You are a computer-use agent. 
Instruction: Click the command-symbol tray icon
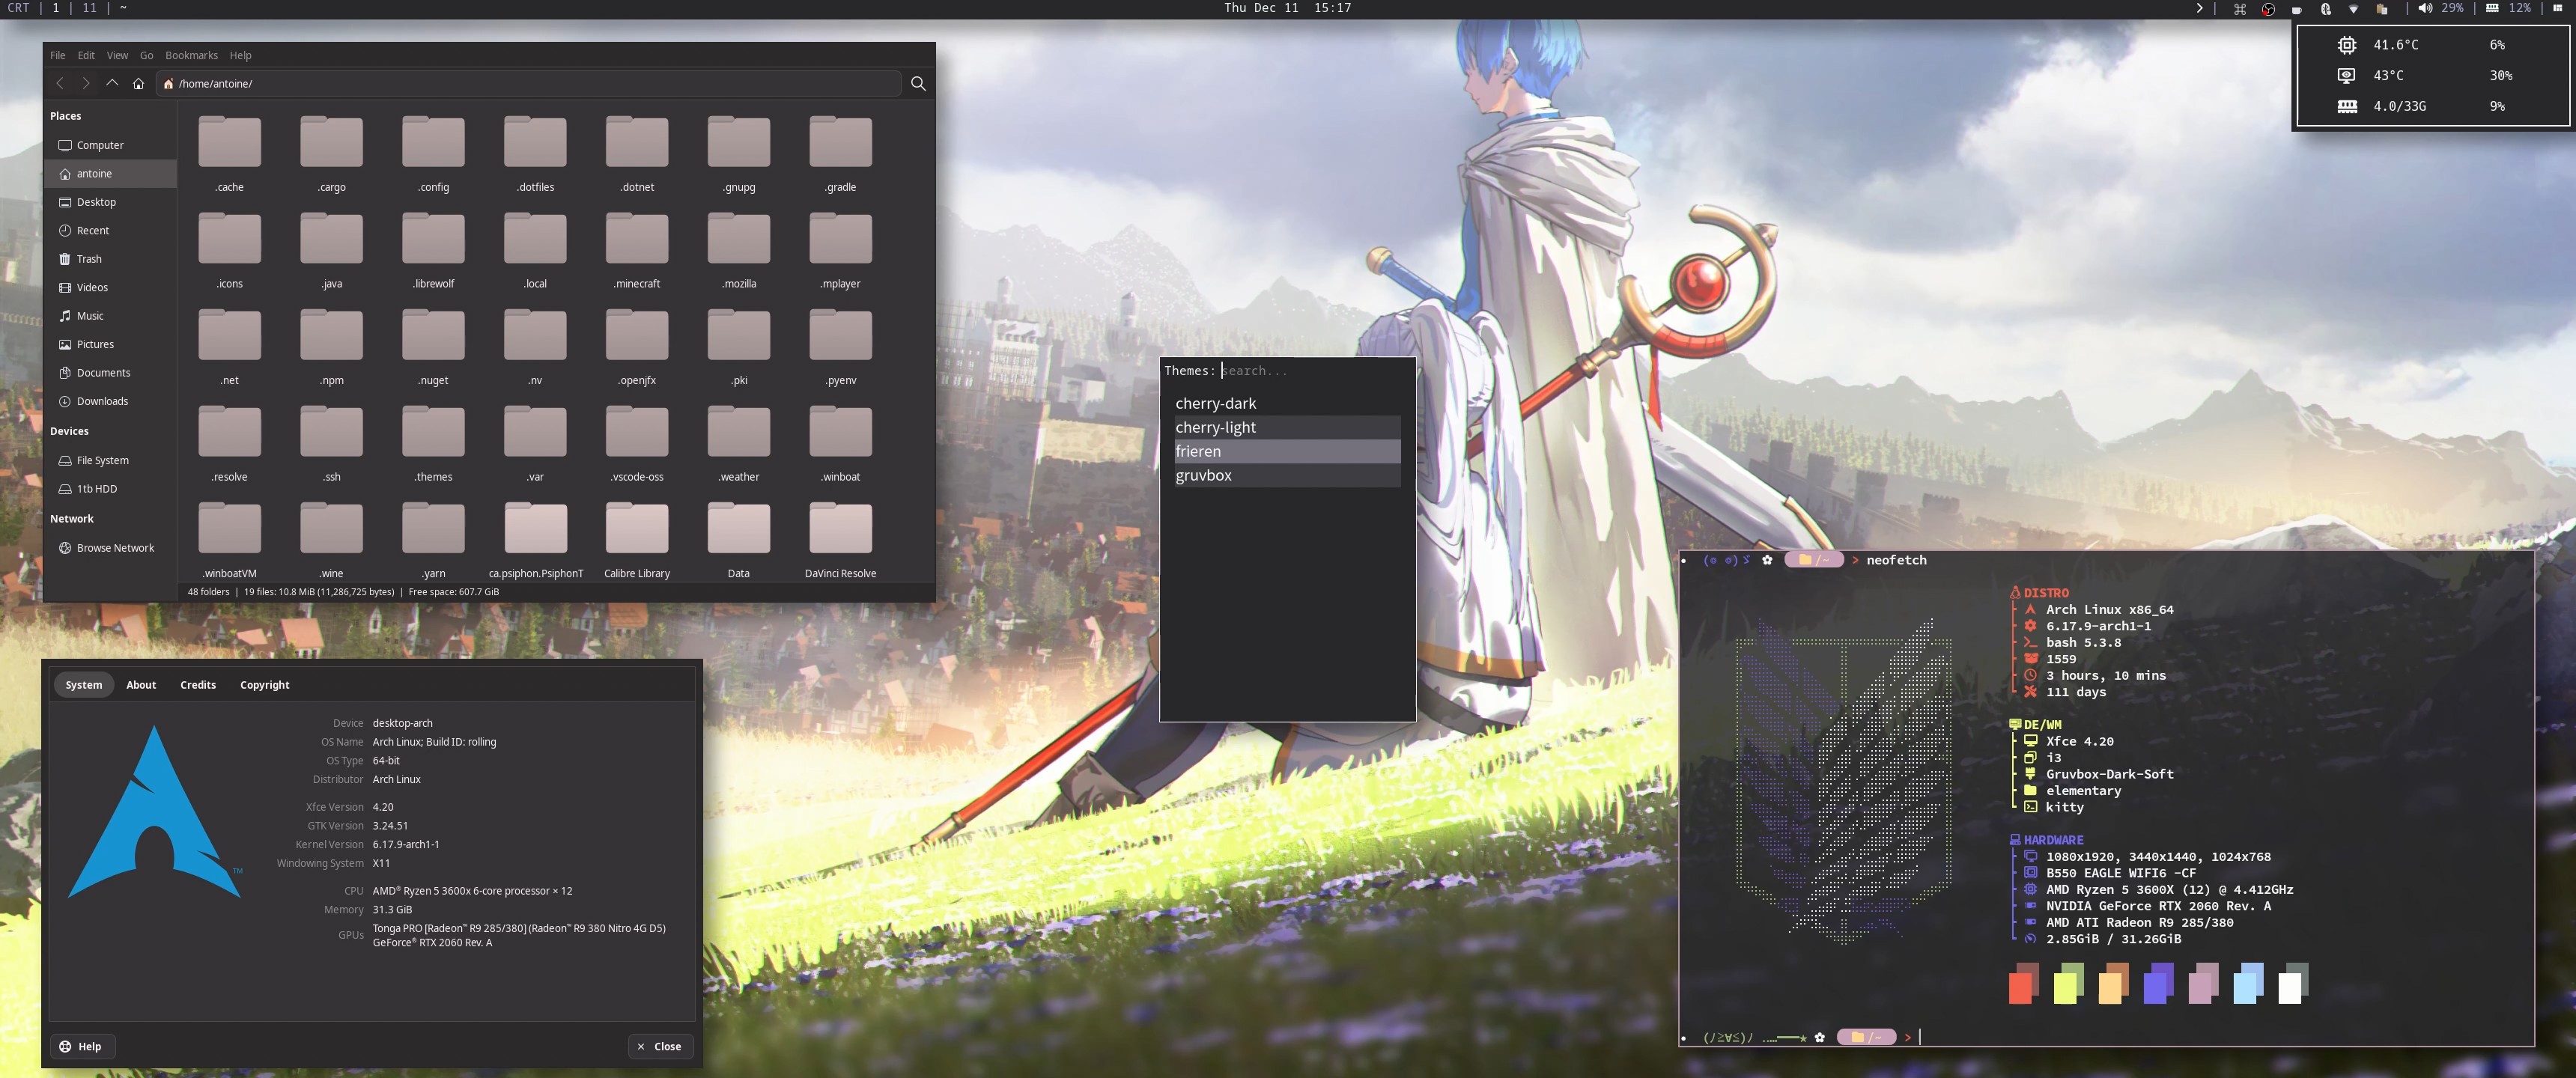click(2240, 9)
